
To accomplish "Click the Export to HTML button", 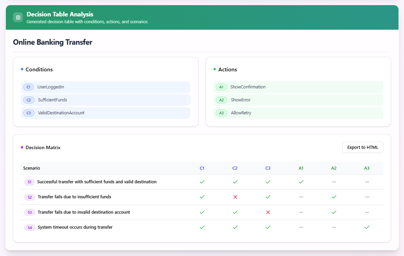I will coord(363,147).
